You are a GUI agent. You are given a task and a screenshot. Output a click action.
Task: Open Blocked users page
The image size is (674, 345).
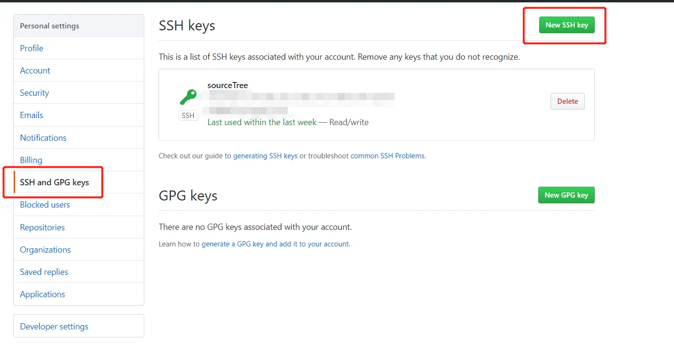pyautogui.click(x=45, y=205)
